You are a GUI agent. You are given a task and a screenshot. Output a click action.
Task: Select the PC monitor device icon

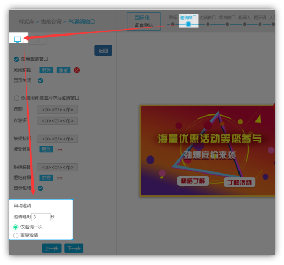[x=18, y=39]
